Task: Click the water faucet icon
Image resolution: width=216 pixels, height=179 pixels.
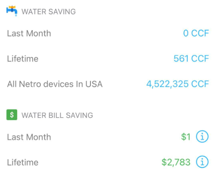Action: [12, 11]
